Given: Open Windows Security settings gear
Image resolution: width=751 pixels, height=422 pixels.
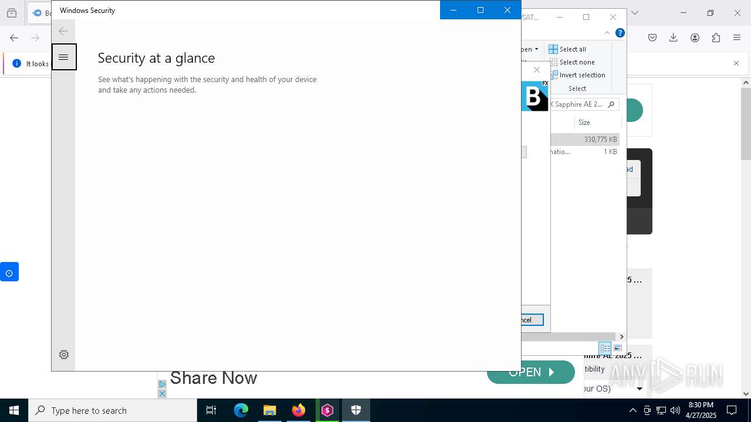Looking at the screenshot, I should coord(64,355).
